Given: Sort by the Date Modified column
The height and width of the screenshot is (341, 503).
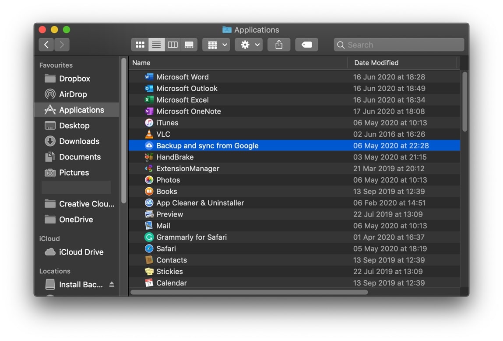Looking at the screenshot, I should point(376,62).
